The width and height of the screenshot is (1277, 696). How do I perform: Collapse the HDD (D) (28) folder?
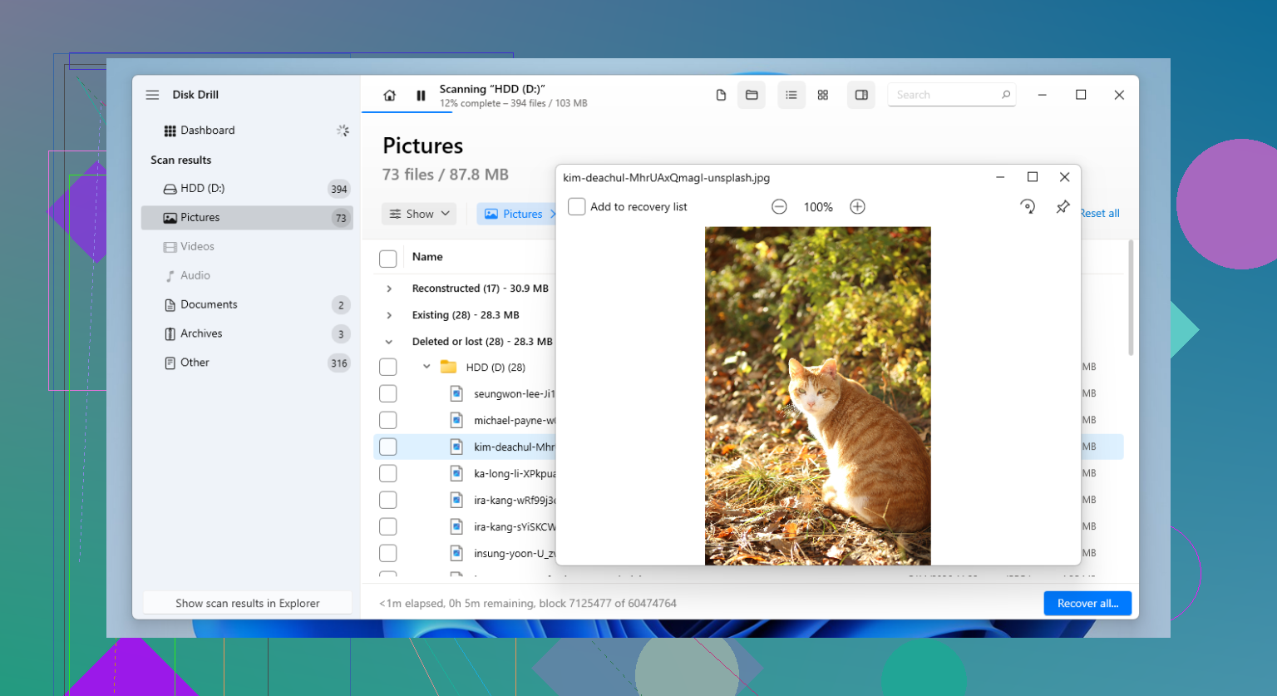[x=426, y=367]
